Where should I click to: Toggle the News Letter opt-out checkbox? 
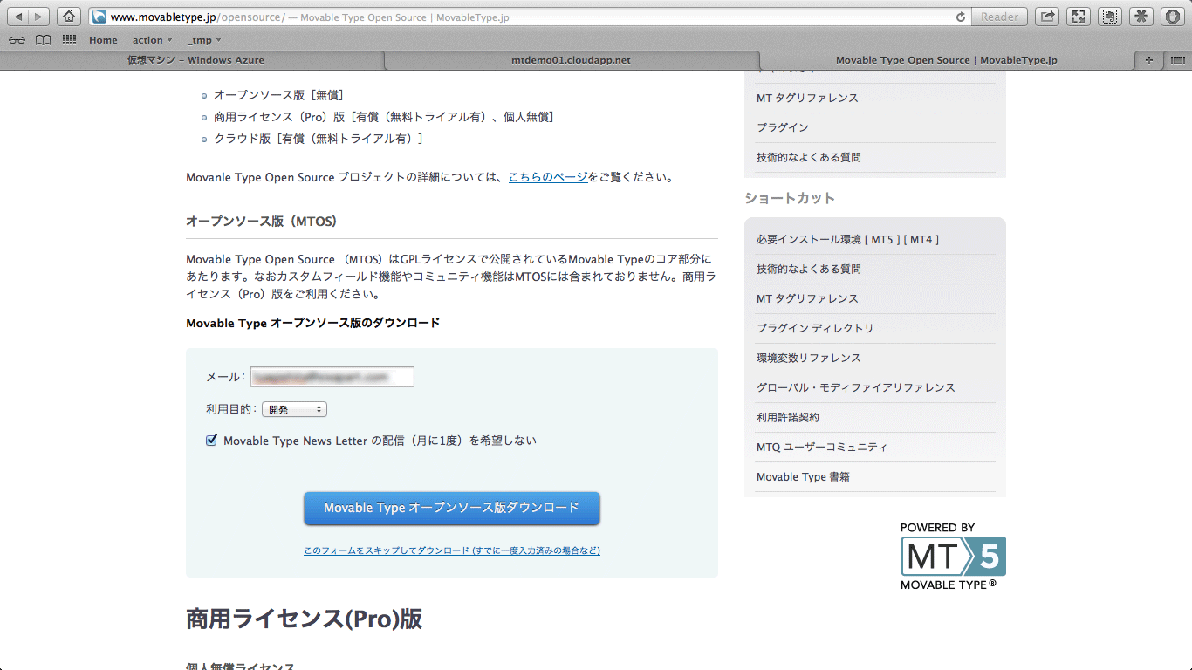(211, 441)
